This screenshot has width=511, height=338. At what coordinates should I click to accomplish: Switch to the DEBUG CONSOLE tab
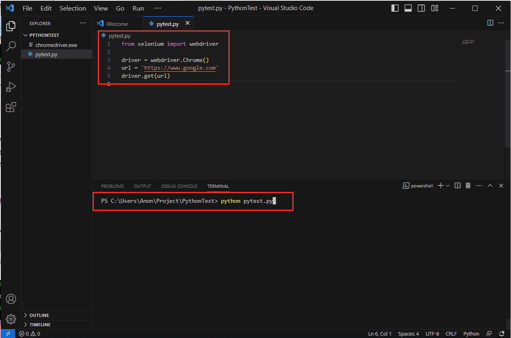(179, 186)
